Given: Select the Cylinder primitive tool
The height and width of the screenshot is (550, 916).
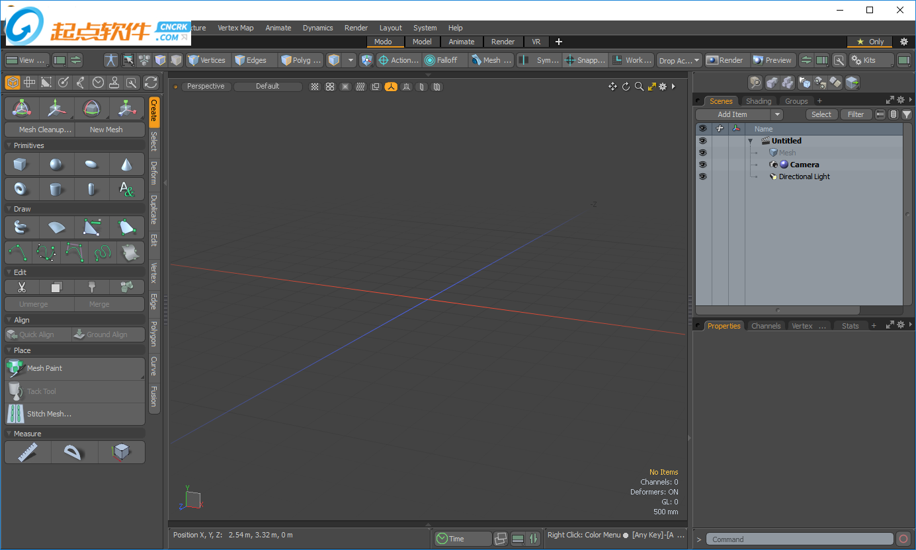Looking at the screenshot, I should tap(56, 190).
